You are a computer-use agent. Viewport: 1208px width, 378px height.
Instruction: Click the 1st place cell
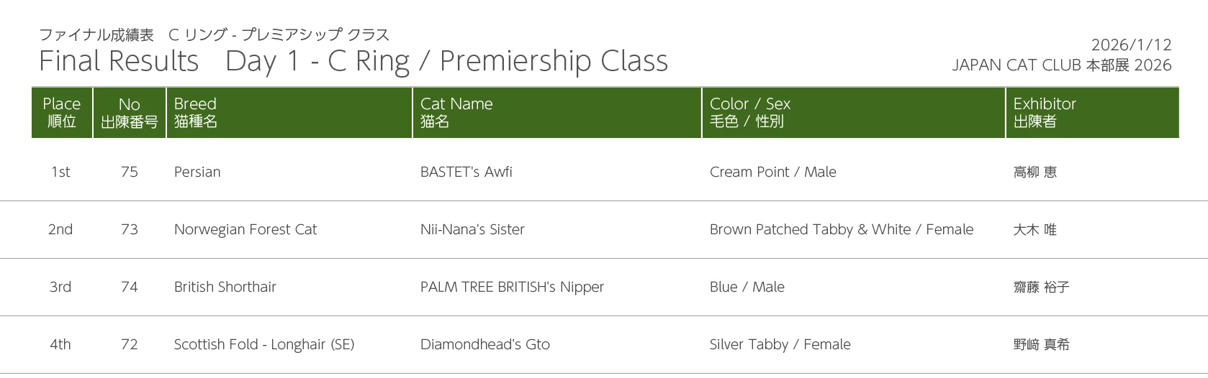click(x=60, y=172)
